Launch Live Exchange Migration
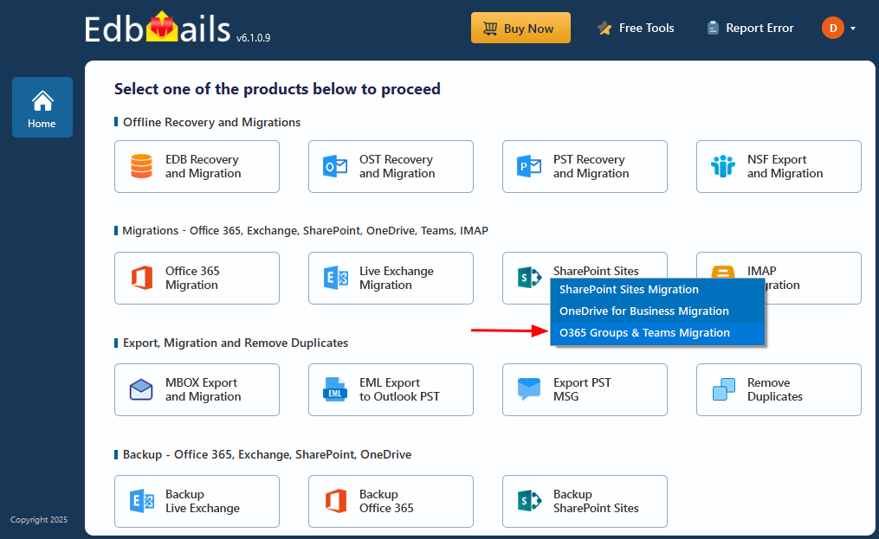This screenshot has width=879, height=539. click(x=391, y=278)
